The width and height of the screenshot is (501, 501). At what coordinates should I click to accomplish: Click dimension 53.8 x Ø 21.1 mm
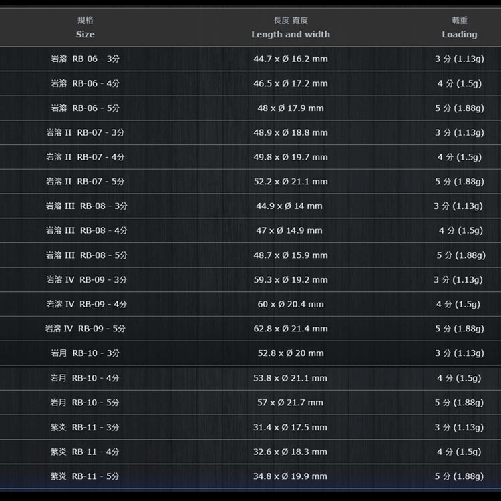pyautogui.click(x=291, y=378)
